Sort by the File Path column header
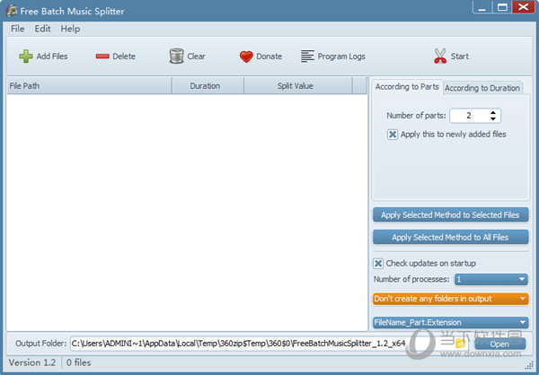 tap(89, 86)
